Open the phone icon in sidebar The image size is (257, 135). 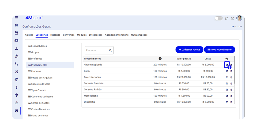16,64
